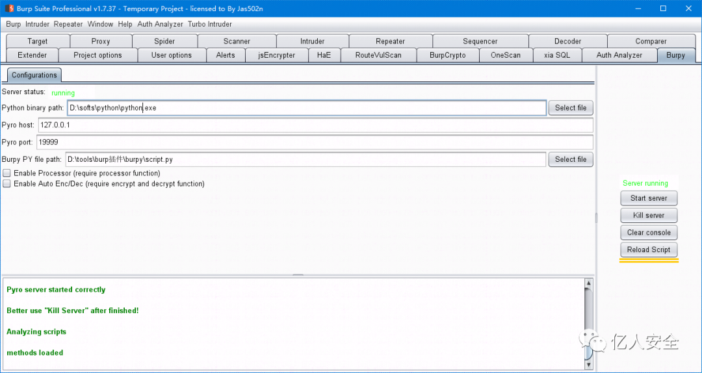
Task: Click the Clear console button
Action: click(649, 233)
